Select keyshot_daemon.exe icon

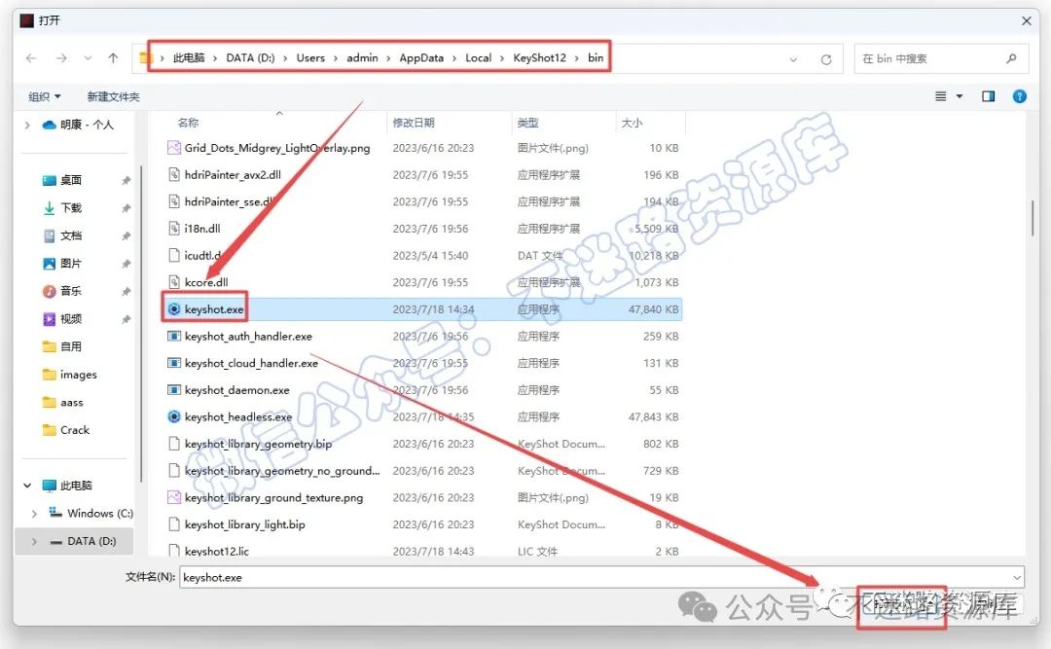coord(173,389)
